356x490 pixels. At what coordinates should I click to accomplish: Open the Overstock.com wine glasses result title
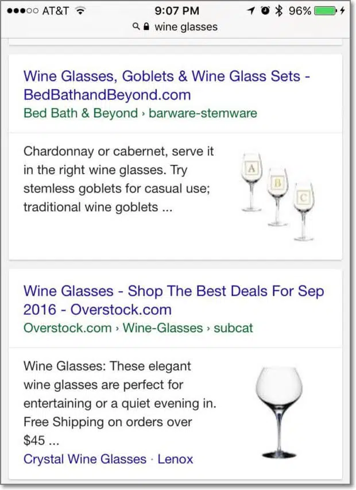pyautogui.click(x=173, y=300)
